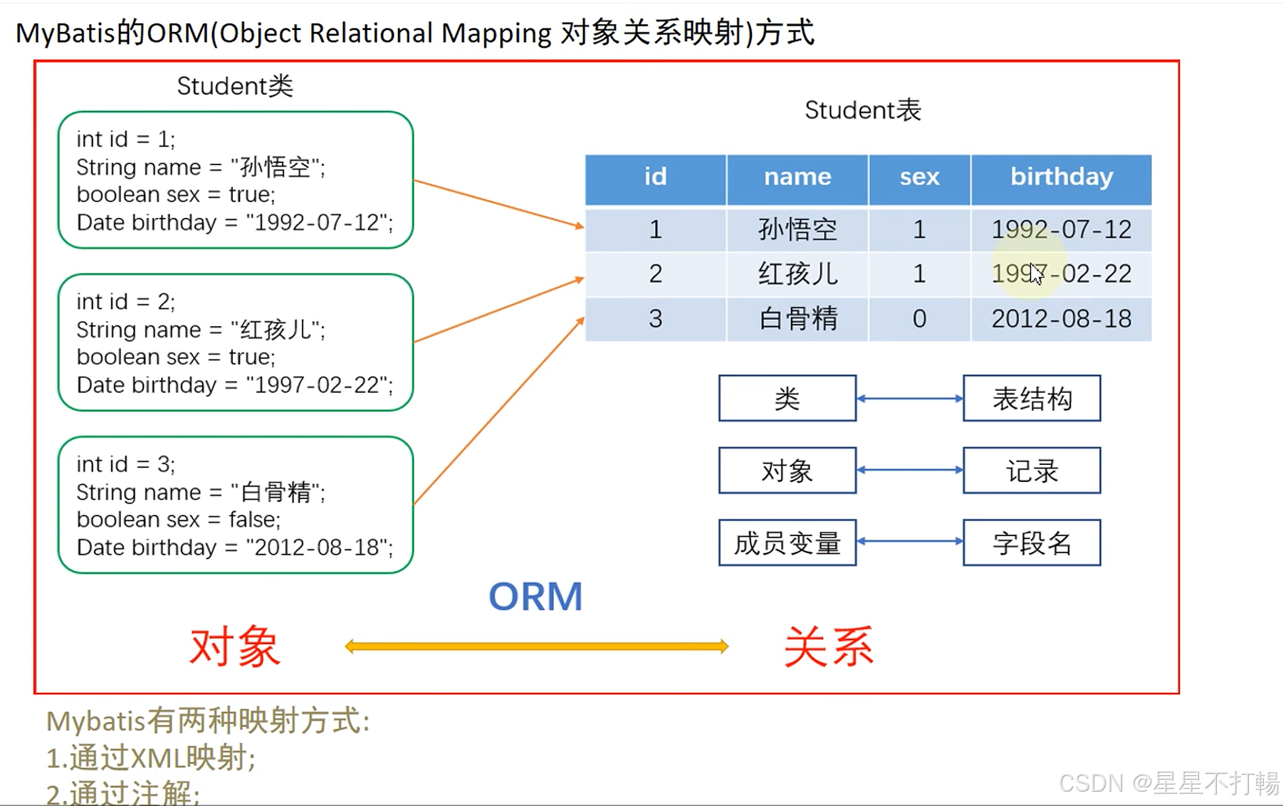Image resolution: width=1283 pixels, height=806 pixels.
Task: Click 'Date birthday = "2012-08-18";' line
Action: click(235, 547)
